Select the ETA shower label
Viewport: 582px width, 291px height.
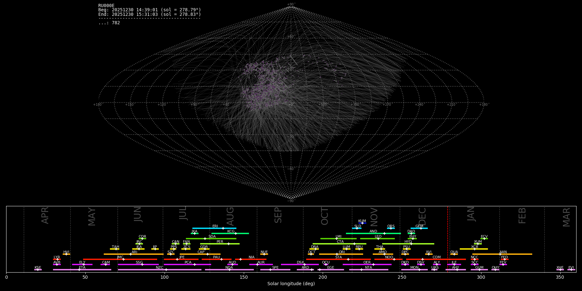pyautogui.click(x=82, y=268)
